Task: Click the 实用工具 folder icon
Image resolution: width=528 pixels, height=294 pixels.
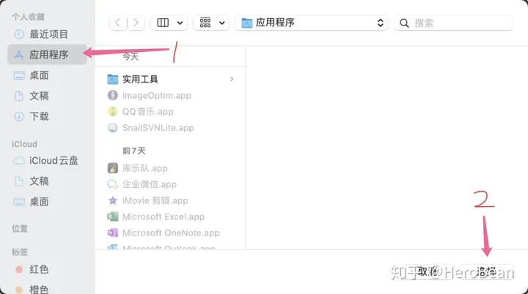Action: tap(112, 79)
